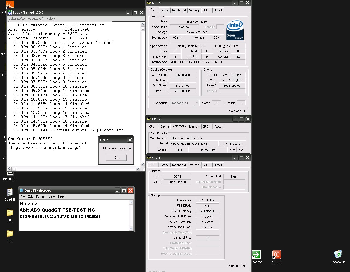Switch to About tab in top CPU-Z
This screenshot has height=272, width=350.
218,10
